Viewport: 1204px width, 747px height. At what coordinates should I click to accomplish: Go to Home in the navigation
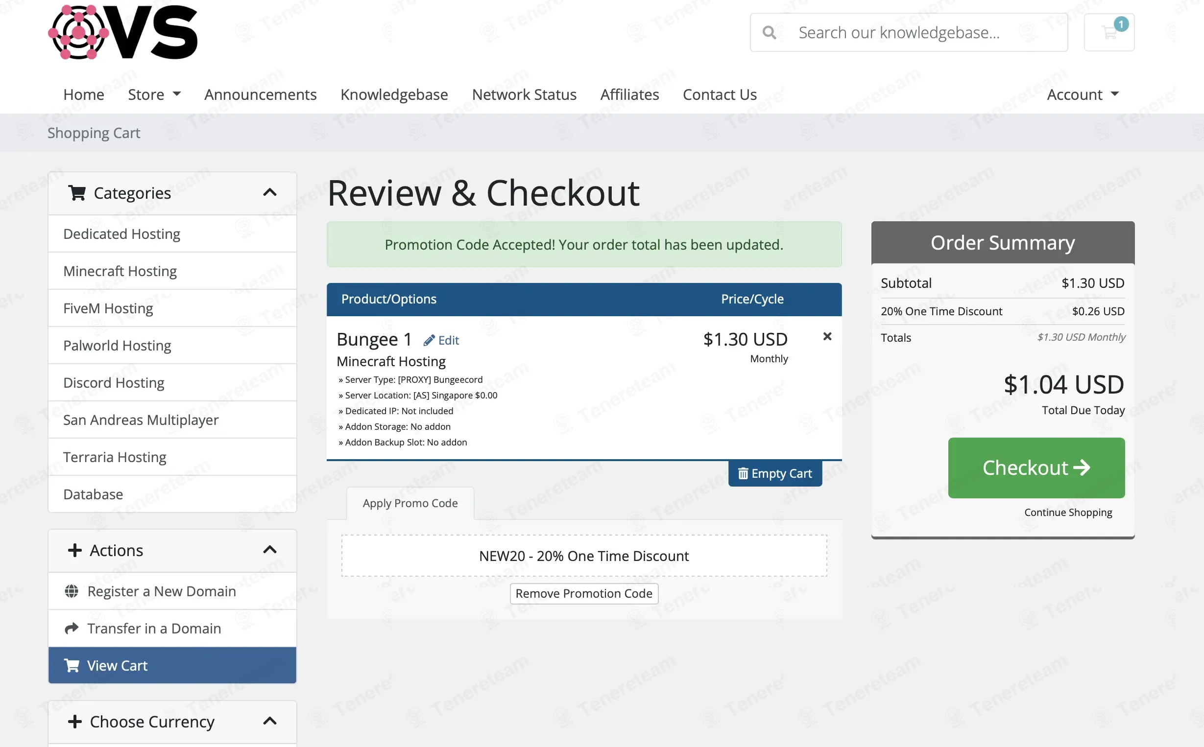click(84, 94)
